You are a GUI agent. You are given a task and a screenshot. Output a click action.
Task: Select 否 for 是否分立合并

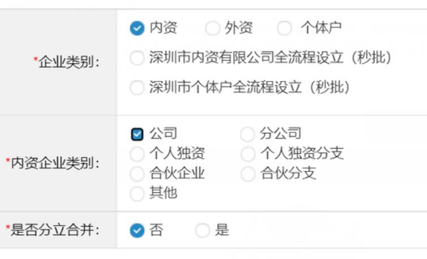coord(137,231)
